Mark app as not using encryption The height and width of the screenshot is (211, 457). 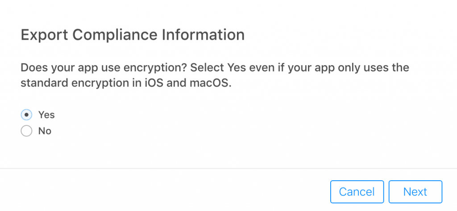[26, 131]
